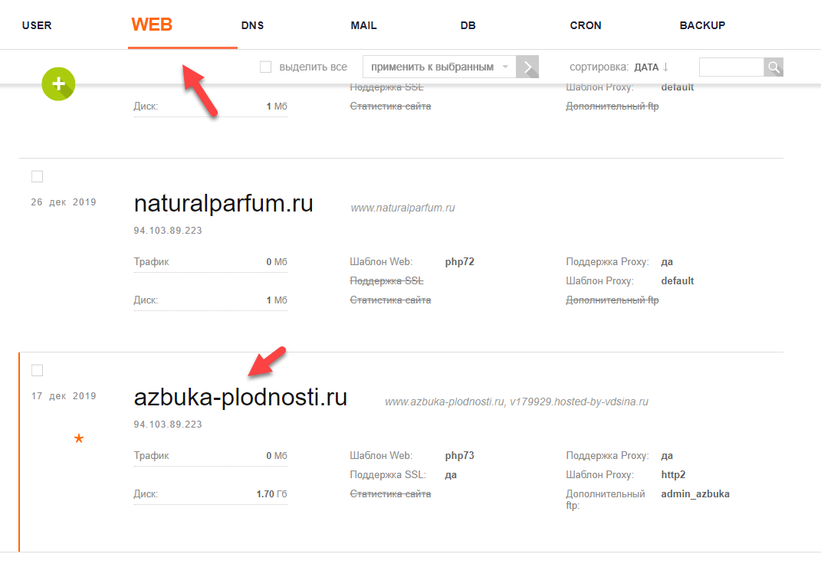Select the azbuka-plodnosti.ru row checkbox
821x577 pixels.
[x=37, y=370]
